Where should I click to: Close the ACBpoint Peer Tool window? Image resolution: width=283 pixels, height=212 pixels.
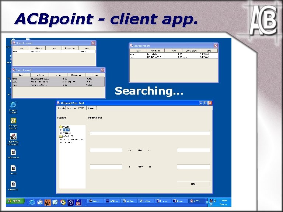[210, 103]
